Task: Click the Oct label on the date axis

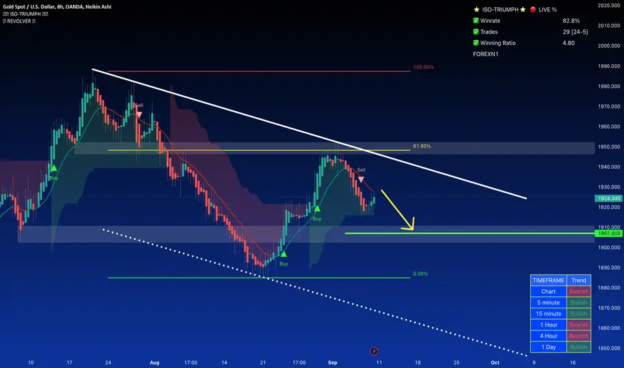Action: 495,363
